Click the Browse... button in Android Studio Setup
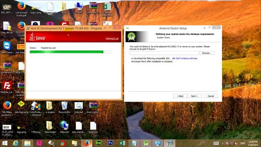261x147 pixels. pyautogui.click(x=207, y=53)
